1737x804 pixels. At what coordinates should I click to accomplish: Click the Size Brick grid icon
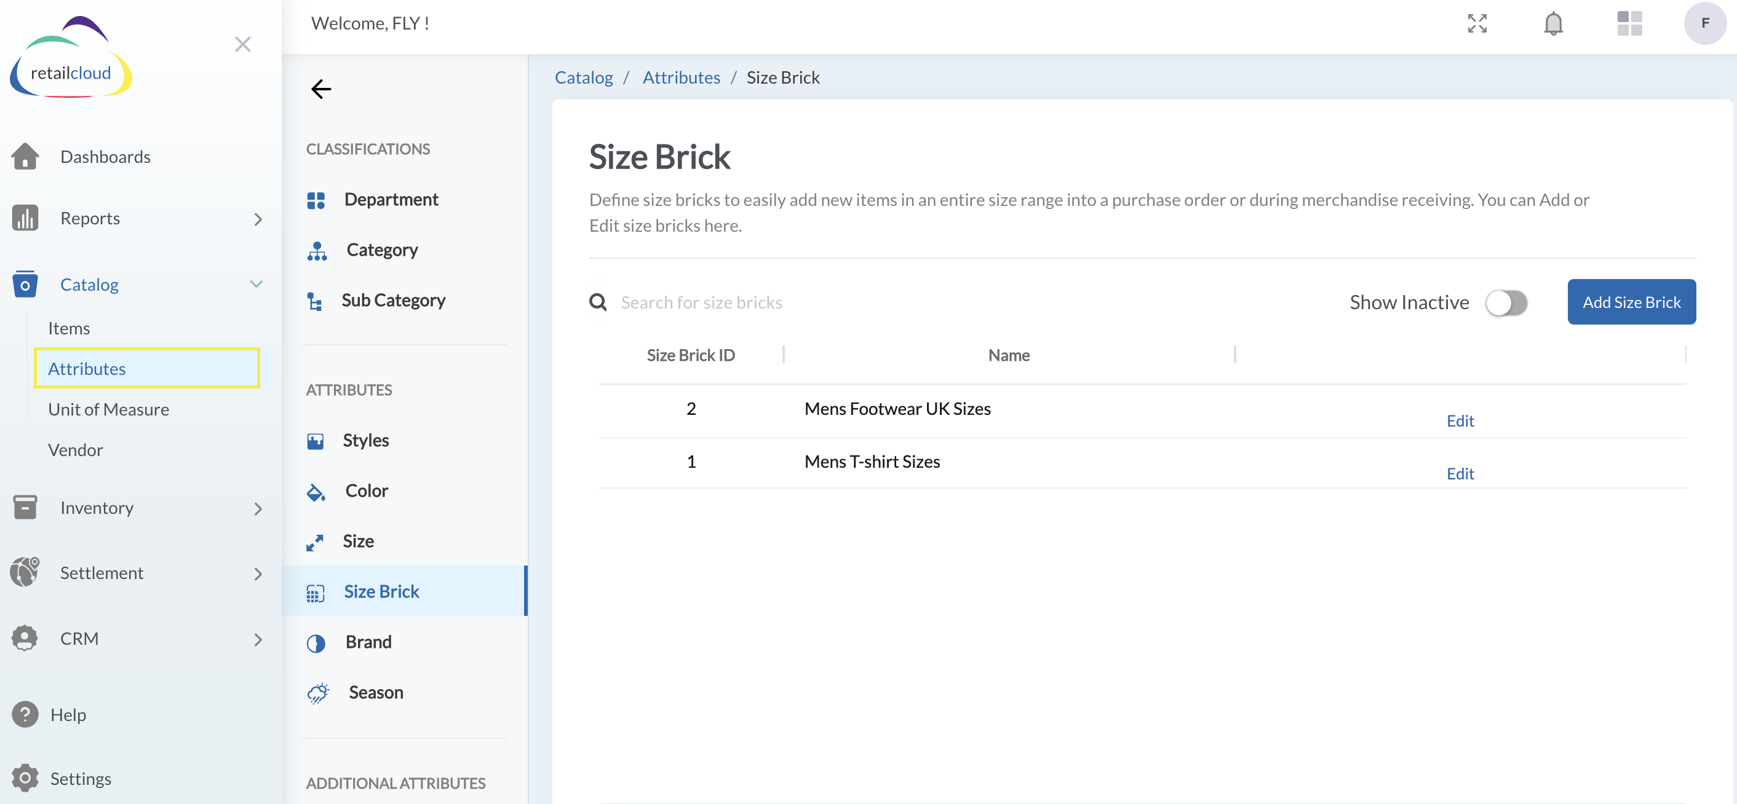[315, 593]
